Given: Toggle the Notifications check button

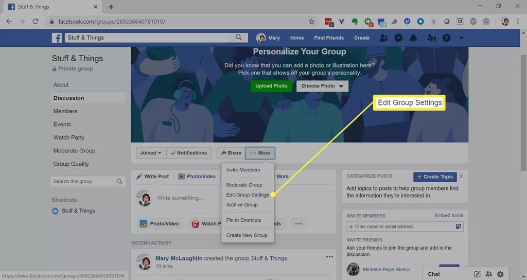Looking at the screenshot, I should [189, 153].
